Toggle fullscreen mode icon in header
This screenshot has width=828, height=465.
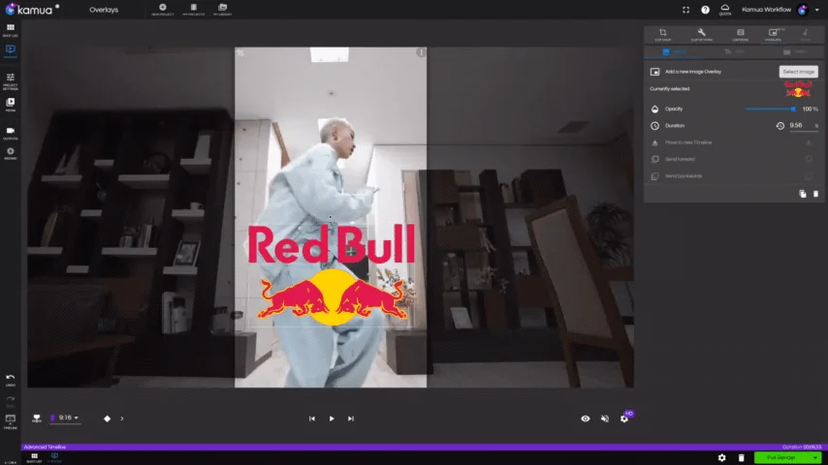coord(686,10)
